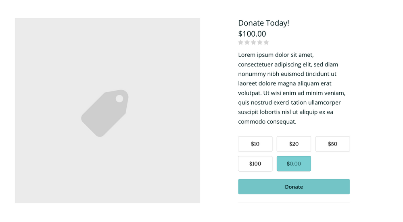Select the third rating star

pos(253,42)
